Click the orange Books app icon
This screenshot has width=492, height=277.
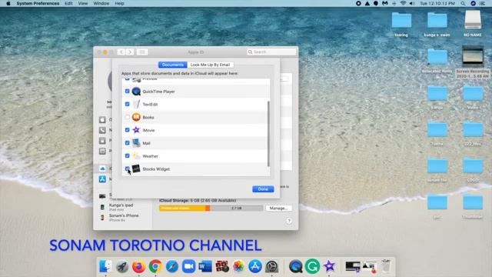(136, 117)
